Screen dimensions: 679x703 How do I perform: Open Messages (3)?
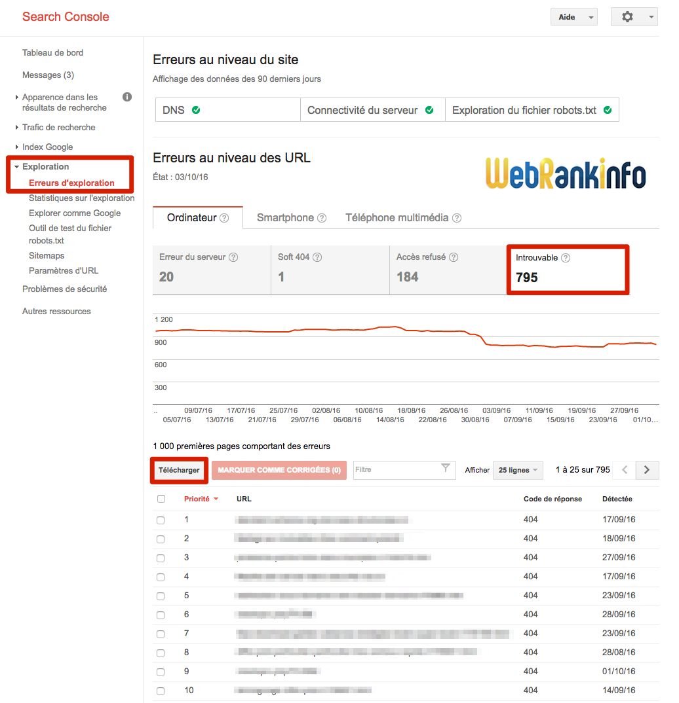click(x=48, y=75)
